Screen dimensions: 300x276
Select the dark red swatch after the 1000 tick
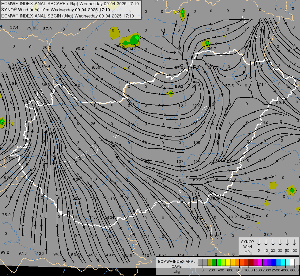(251, 263)
